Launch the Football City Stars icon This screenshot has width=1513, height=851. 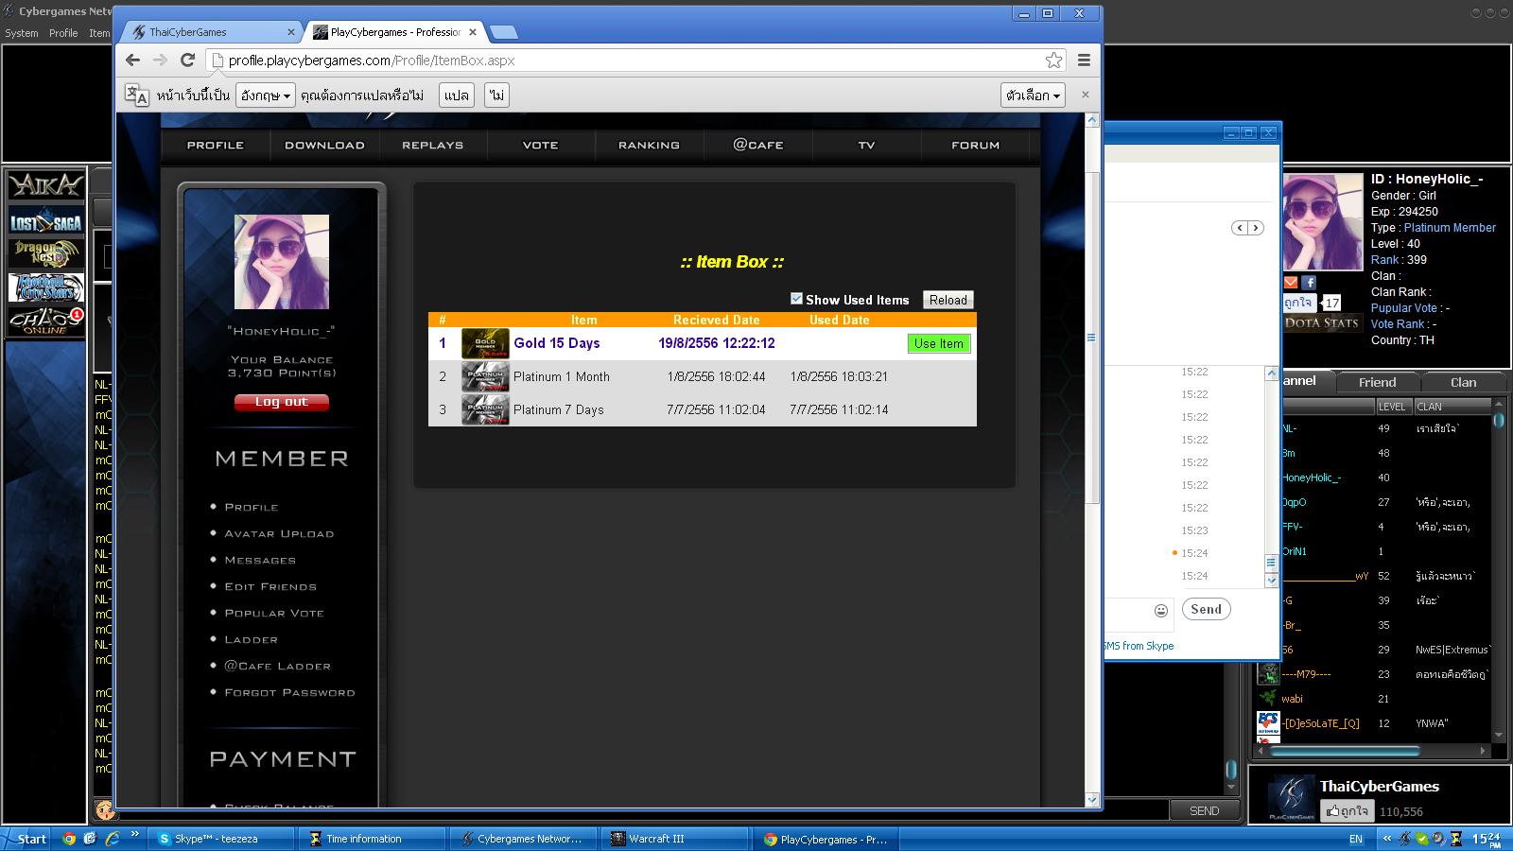[x=46, y=287]
